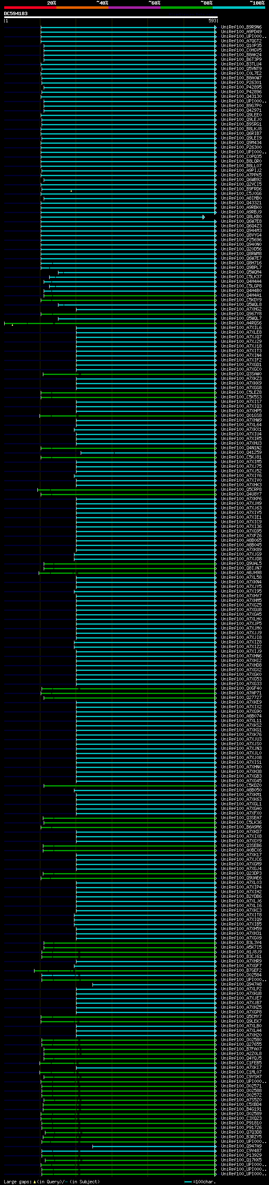269x1185 pixels.
Task: Select hit label UniRef100_A8B065
Action: pos(241,540)
